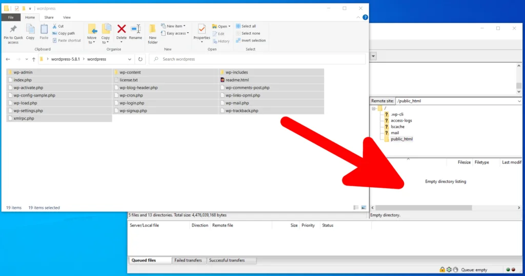Collapse the Explorer ribbon chevron
The image size is (525, 276).
coord(358,17)
